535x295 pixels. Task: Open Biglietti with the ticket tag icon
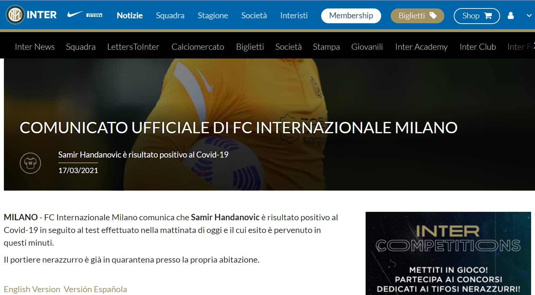[417, 16]
